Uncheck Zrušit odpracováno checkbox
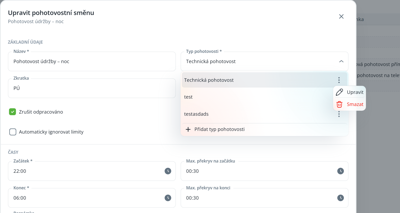400x213 pixels. point(12,112)
